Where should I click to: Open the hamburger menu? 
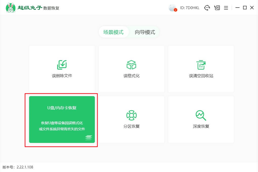click(226, 8)
